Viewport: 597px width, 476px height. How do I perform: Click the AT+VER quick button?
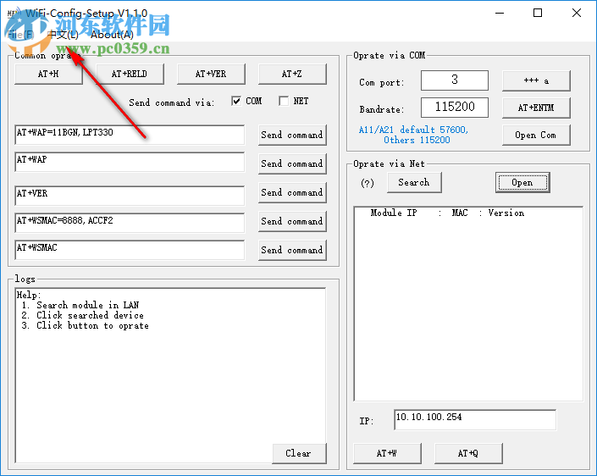[x=211, y=74]
